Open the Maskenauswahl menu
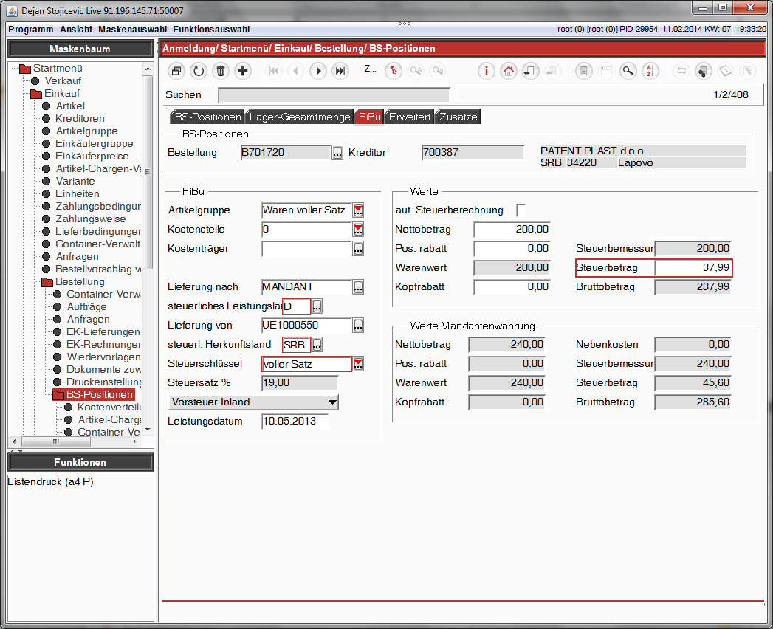 pyautogui.click(x=133, y=29)
